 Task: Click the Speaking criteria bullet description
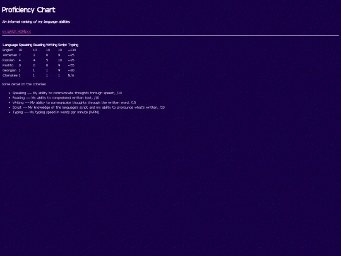(x=67, y=93)
